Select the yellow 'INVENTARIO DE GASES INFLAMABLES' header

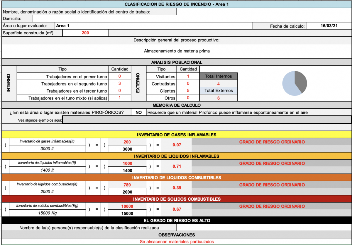(x=177, y=135)
